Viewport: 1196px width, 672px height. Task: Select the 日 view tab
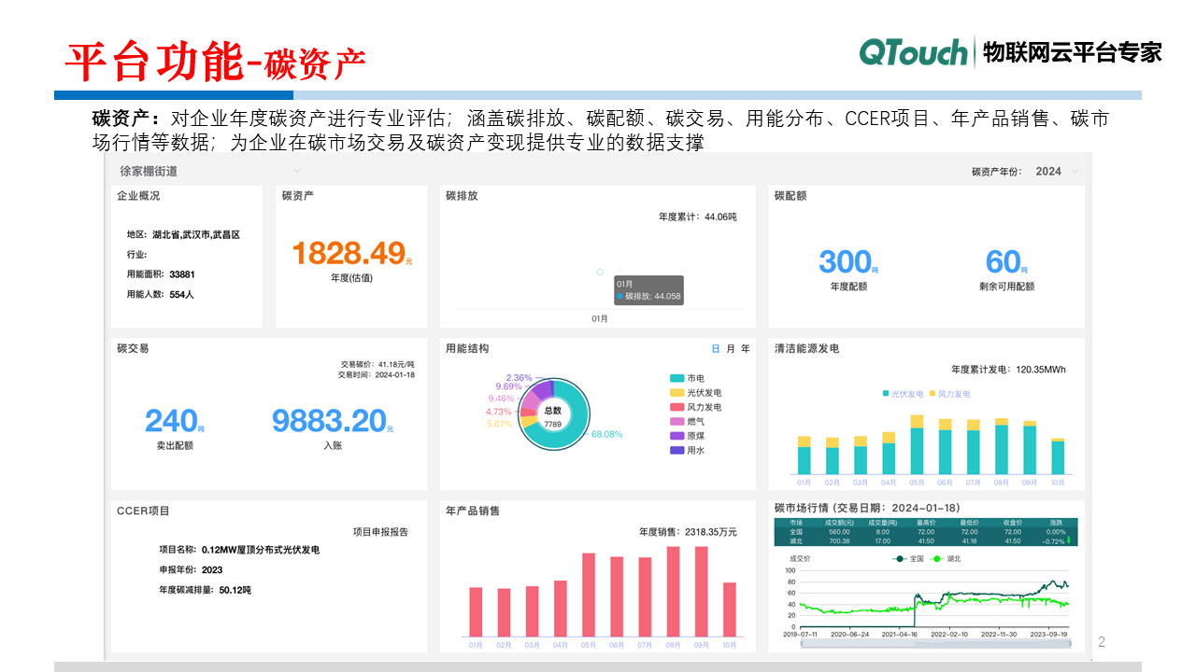716,349
